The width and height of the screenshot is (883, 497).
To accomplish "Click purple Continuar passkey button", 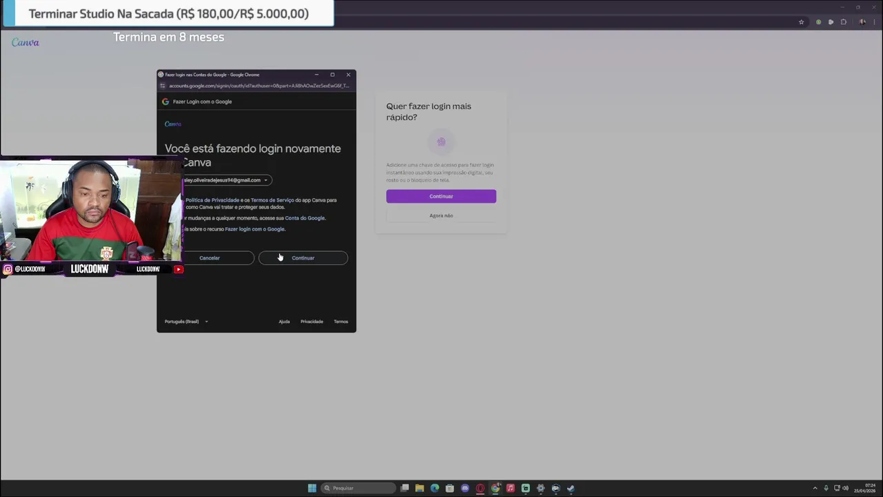I will click(x=441, y=196).
